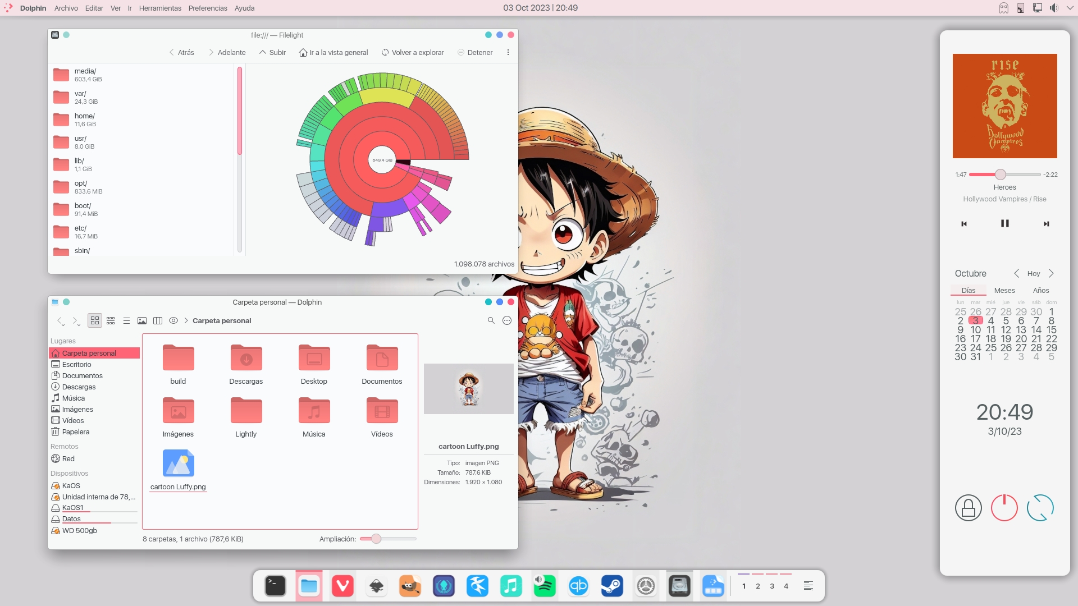1078x606 pixels.
Task: Skip to the next track
Action: (x=1047, y=224)
